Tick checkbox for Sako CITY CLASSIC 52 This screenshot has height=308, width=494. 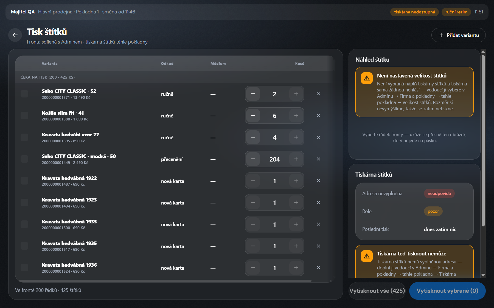click(x=24, y=94)
